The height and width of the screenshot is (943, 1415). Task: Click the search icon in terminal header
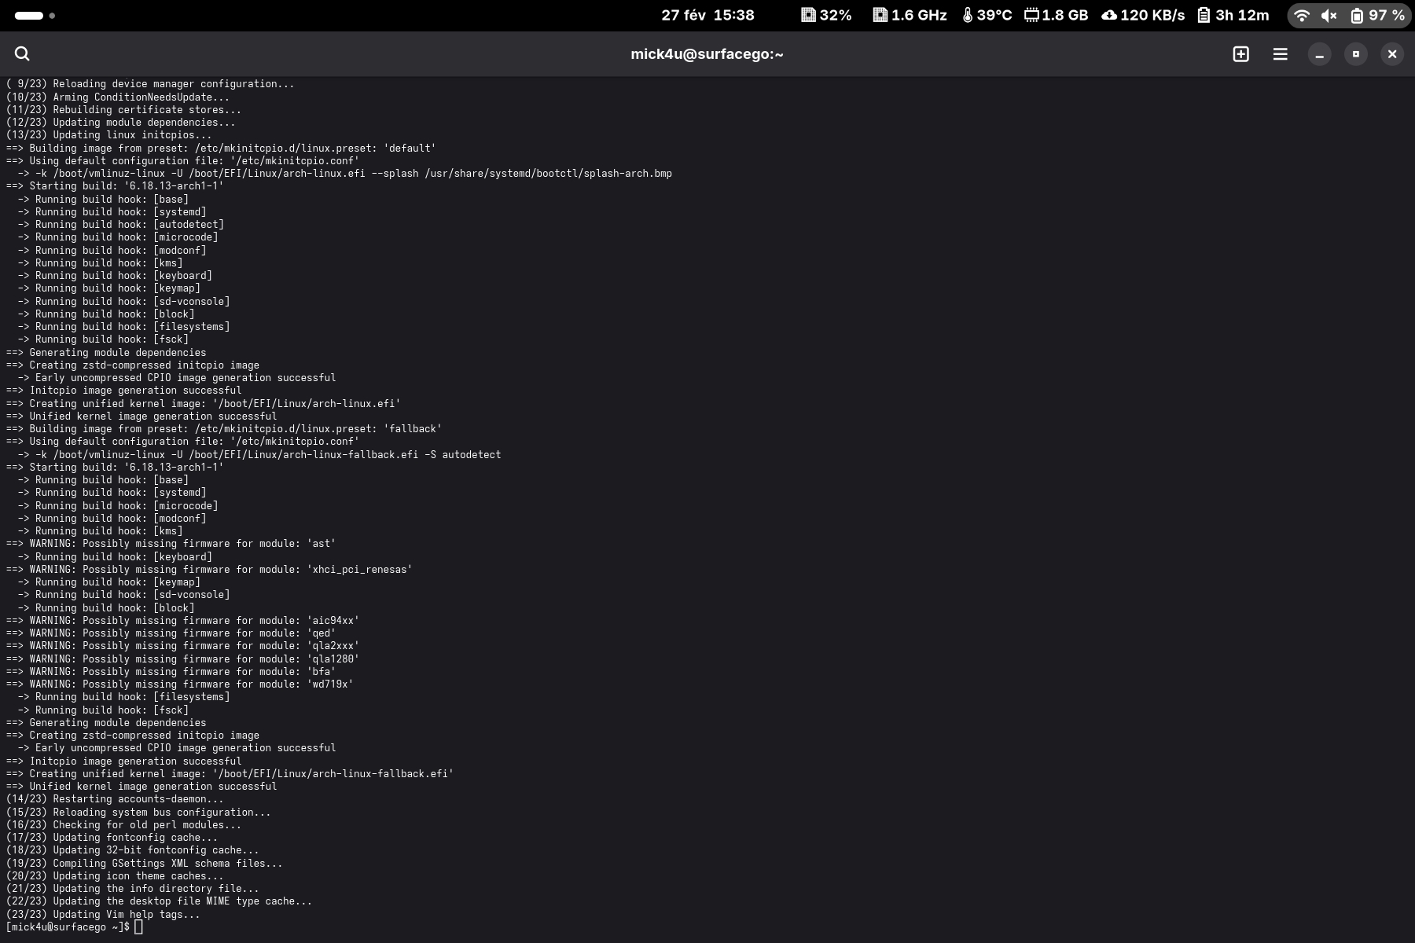pyautogui.click(x=22, y=53)
